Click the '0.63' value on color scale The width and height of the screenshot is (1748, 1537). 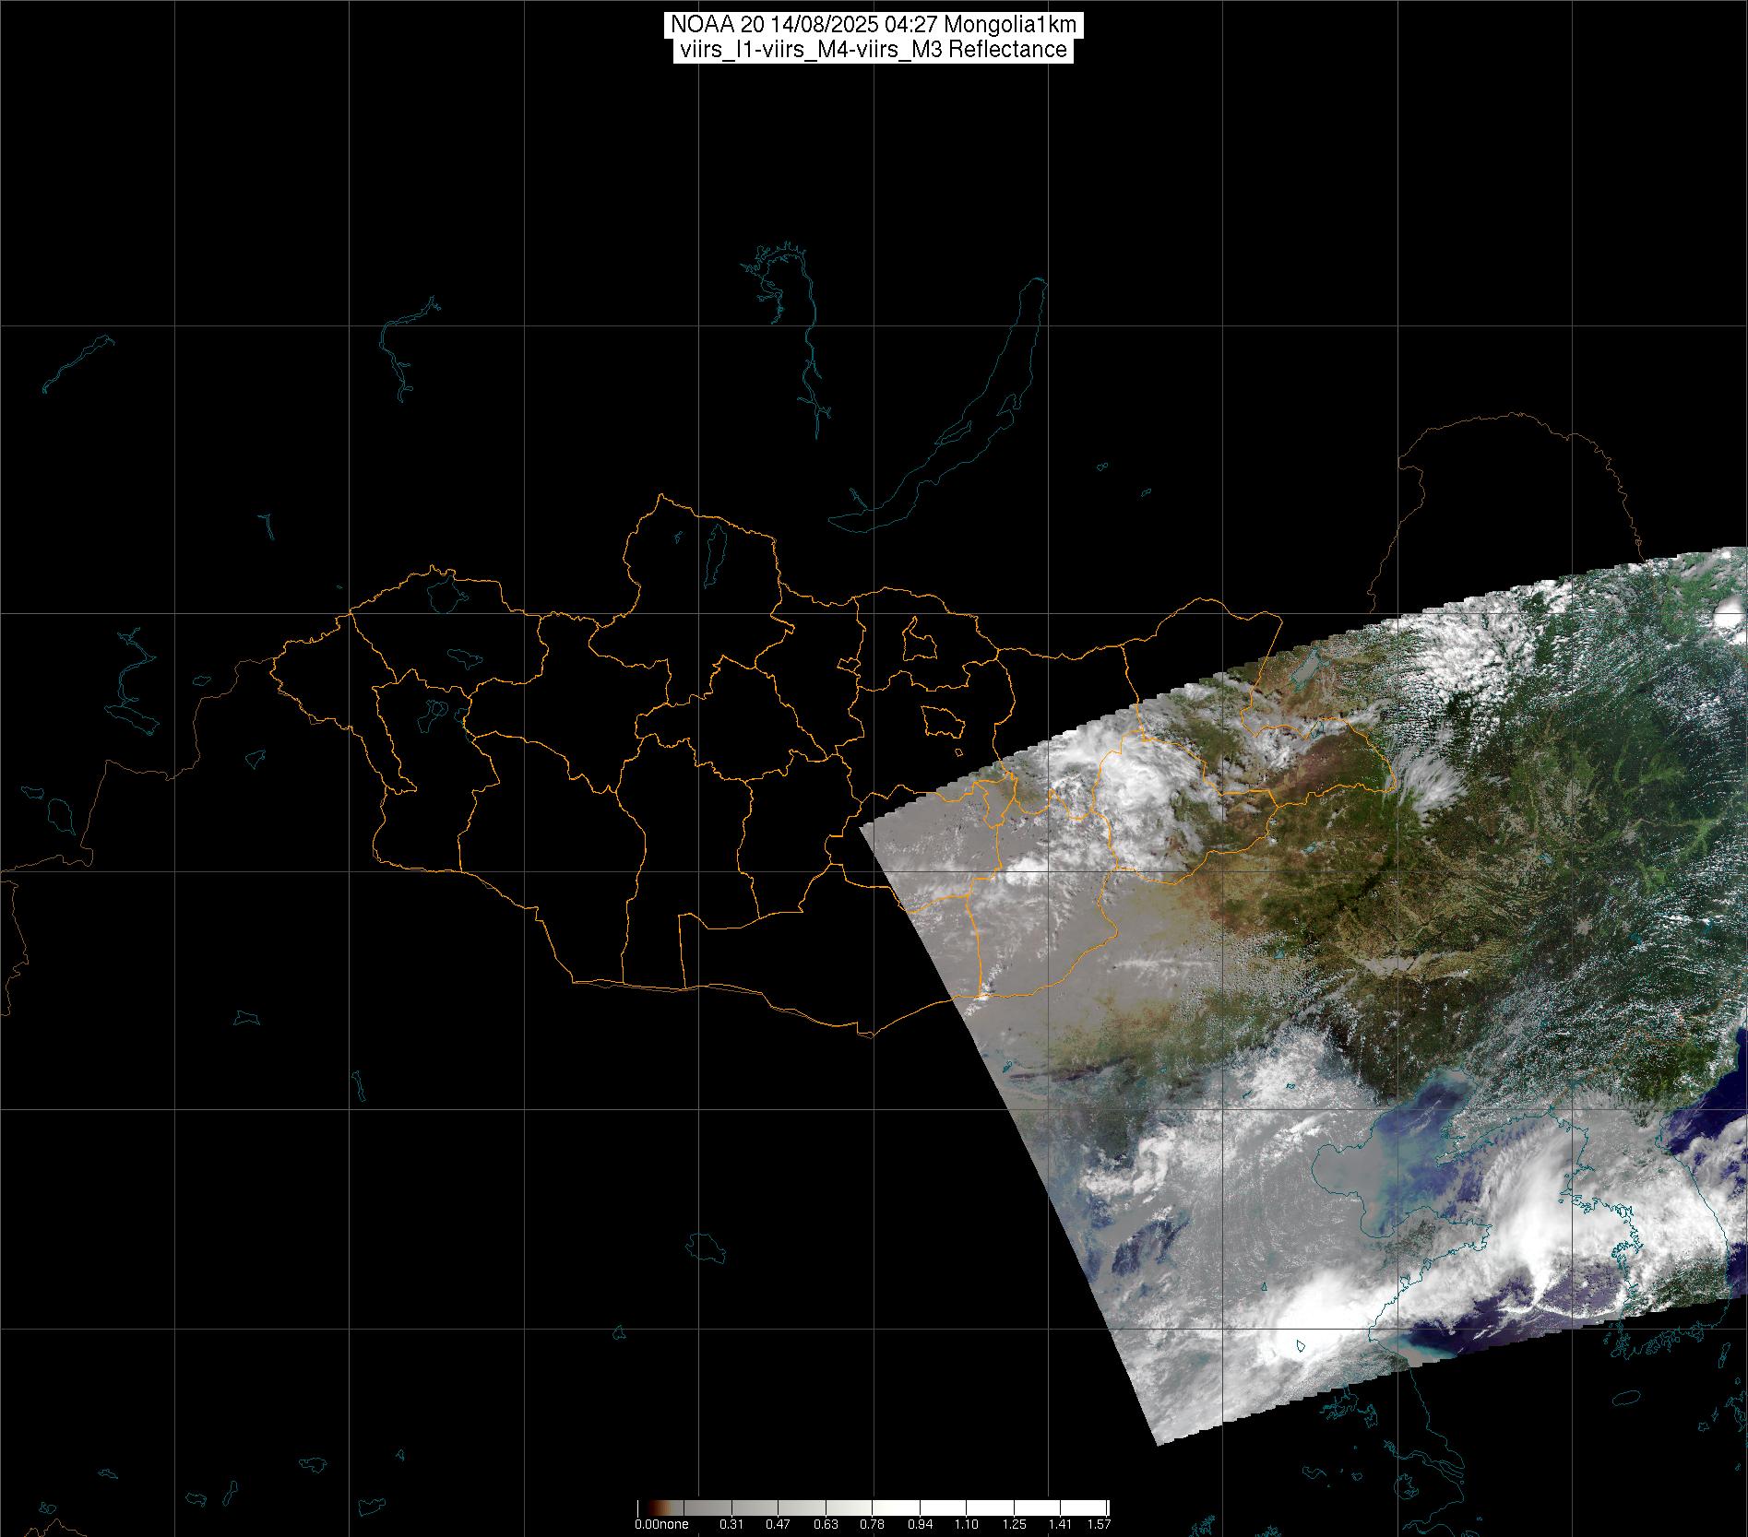(x=826, y=1525)
